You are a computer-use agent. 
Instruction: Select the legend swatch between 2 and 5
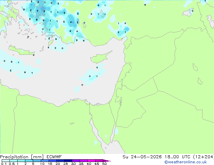pyautogui.click(x=29, y=161)
